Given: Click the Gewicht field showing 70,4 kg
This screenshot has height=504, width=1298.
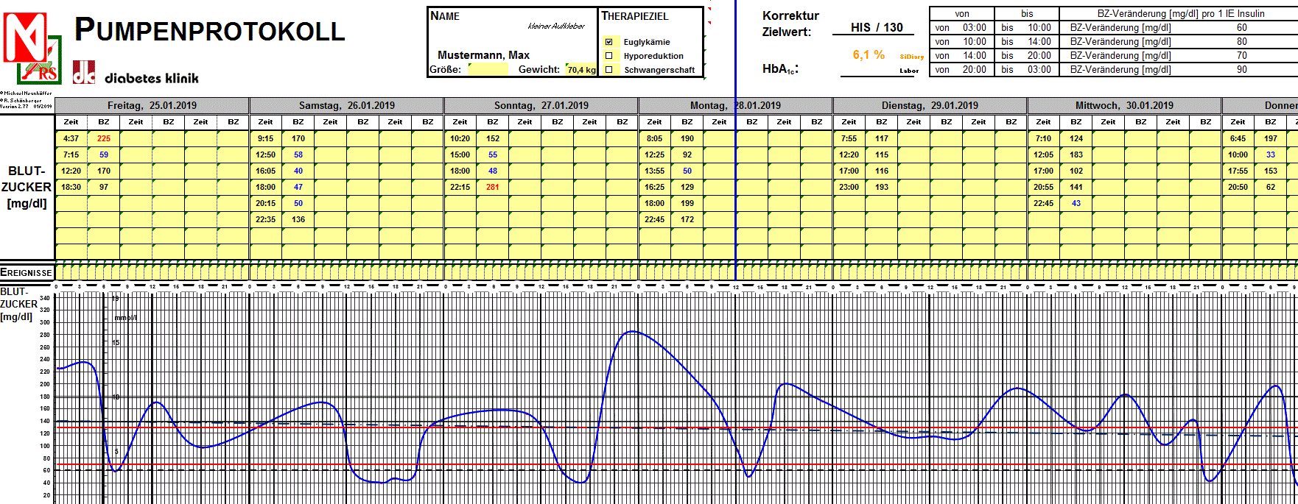Looking at the screenshot, I should pyautogui.click(x=580, y=70).
